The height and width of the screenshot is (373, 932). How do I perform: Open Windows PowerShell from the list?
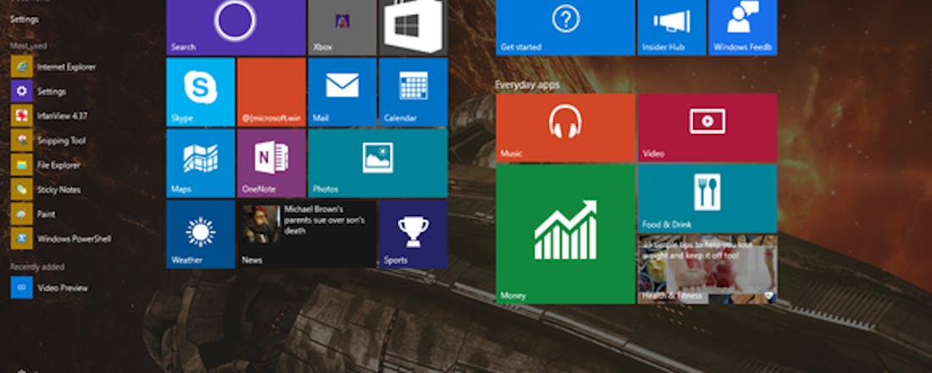click(73, 239)
